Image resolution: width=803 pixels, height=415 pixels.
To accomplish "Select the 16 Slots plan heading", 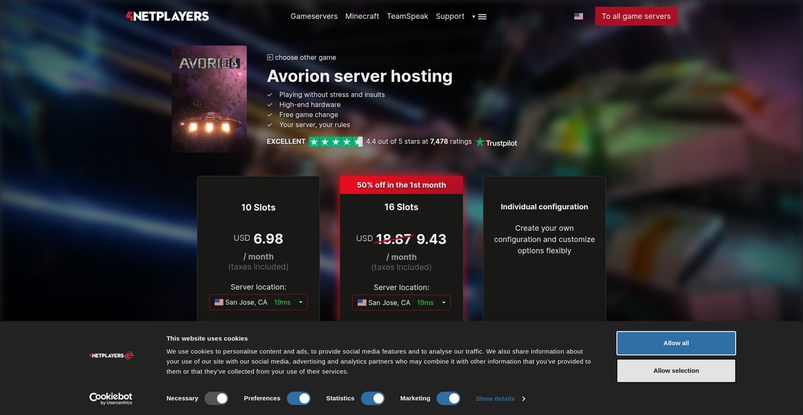I will [x=401, y=207].
